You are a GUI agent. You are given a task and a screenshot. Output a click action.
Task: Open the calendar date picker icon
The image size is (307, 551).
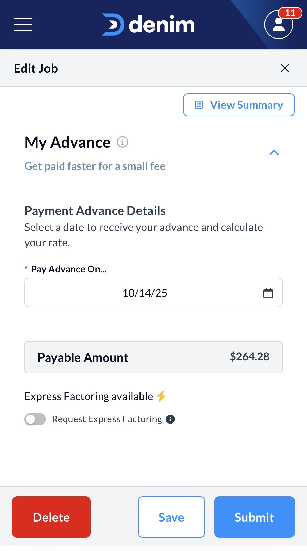click(x=268, y=293)
